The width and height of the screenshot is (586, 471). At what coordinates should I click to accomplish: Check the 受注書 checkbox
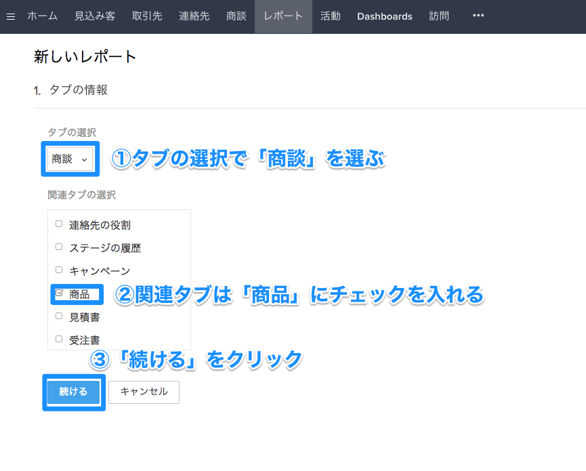click(x=59, y=339)
